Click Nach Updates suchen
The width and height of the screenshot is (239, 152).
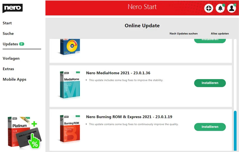pos(184,33)
